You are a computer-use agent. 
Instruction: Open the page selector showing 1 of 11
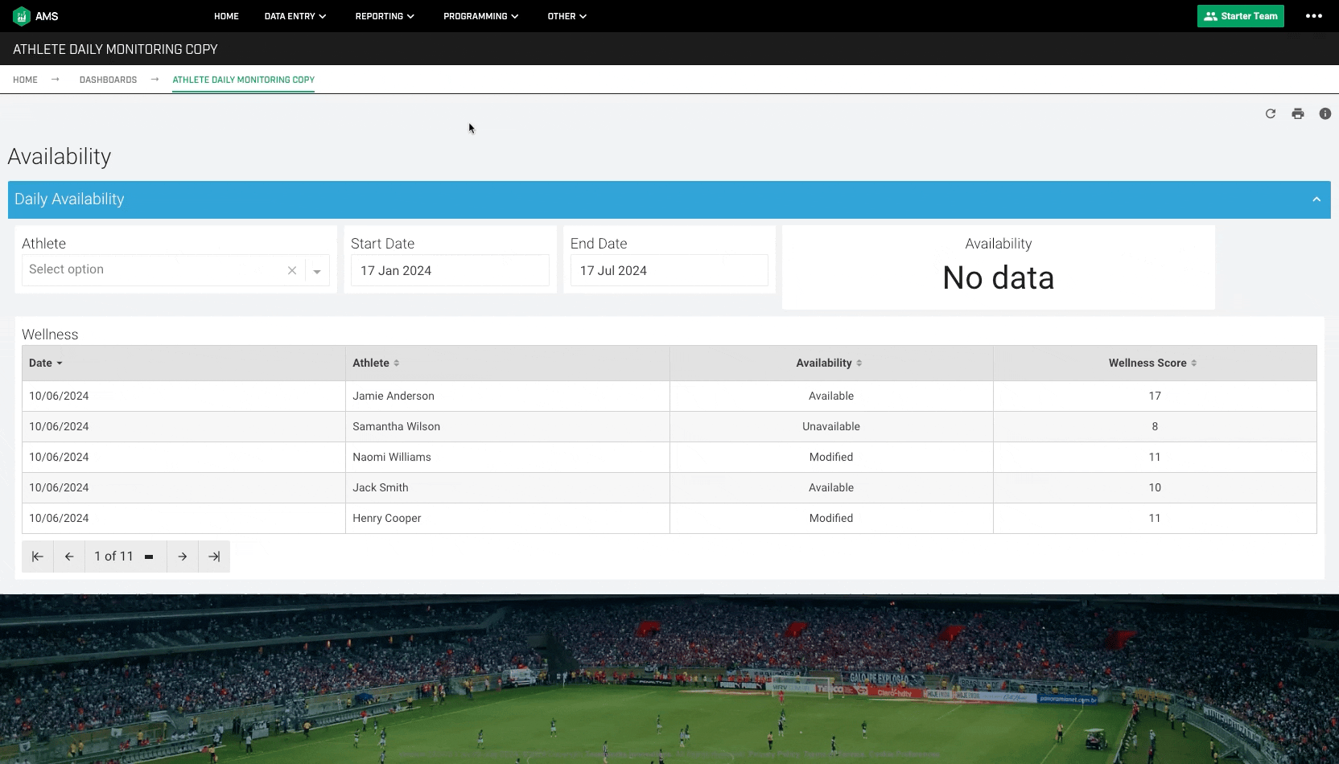(x=125, y=557)
